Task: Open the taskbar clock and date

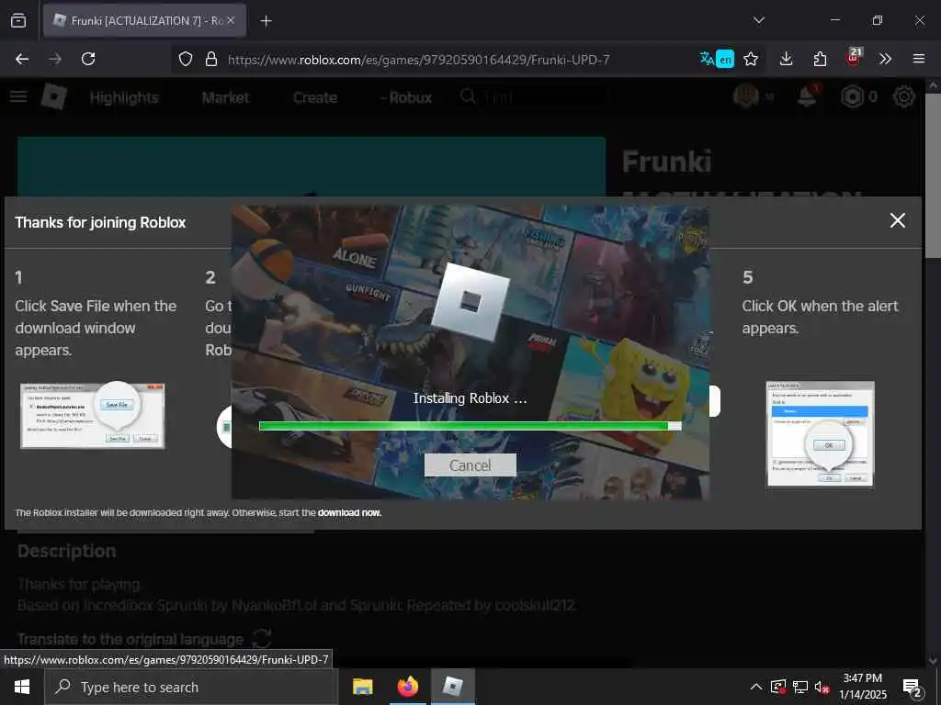Action: [862, 687]
